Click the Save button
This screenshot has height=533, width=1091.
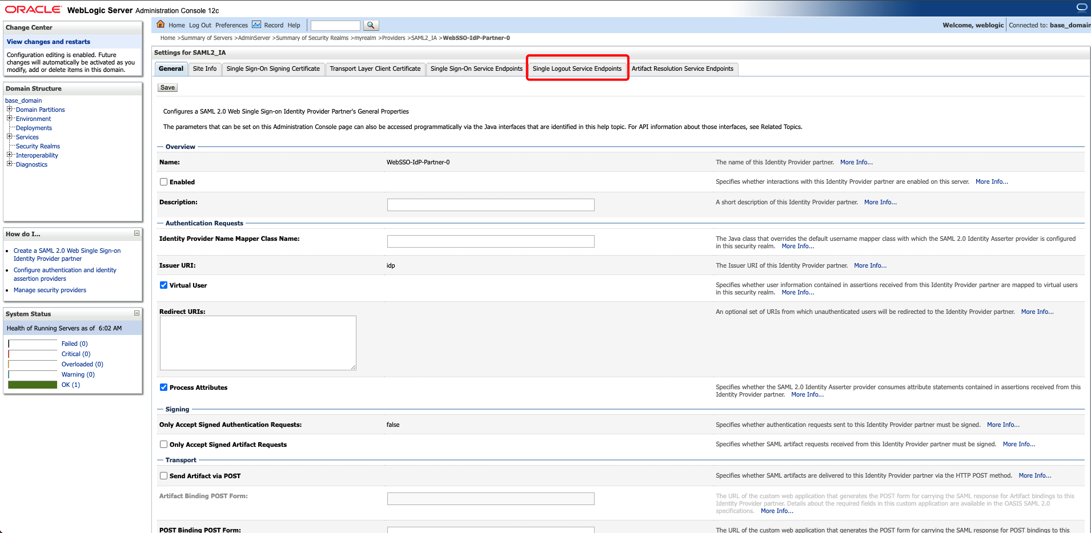[x=167, y=87]
